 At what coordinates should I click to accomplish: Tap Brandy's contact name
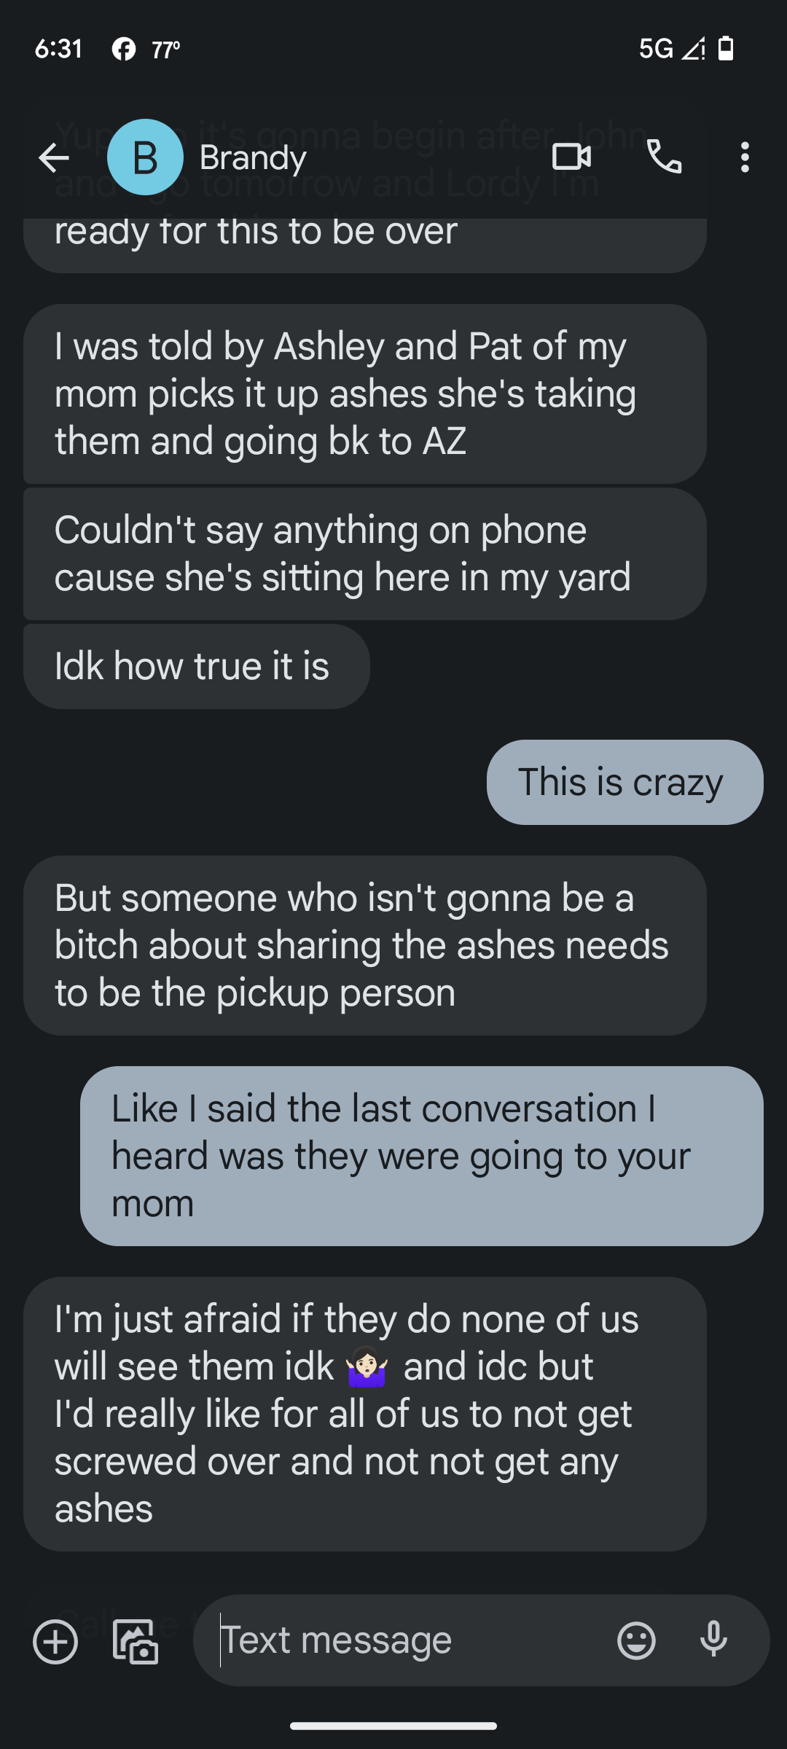253,157
